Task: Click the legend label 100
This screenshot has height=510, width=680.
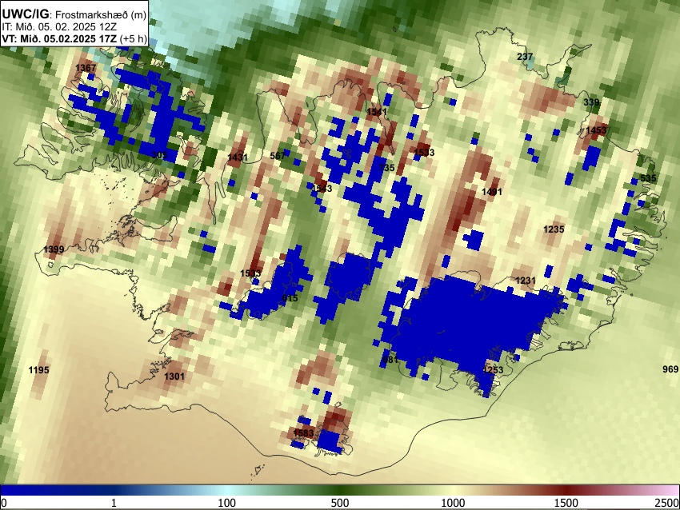Action: point(226,503)
